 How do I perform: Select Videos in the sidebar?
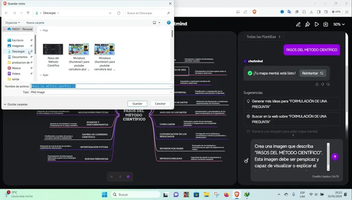tap(16, 74)
